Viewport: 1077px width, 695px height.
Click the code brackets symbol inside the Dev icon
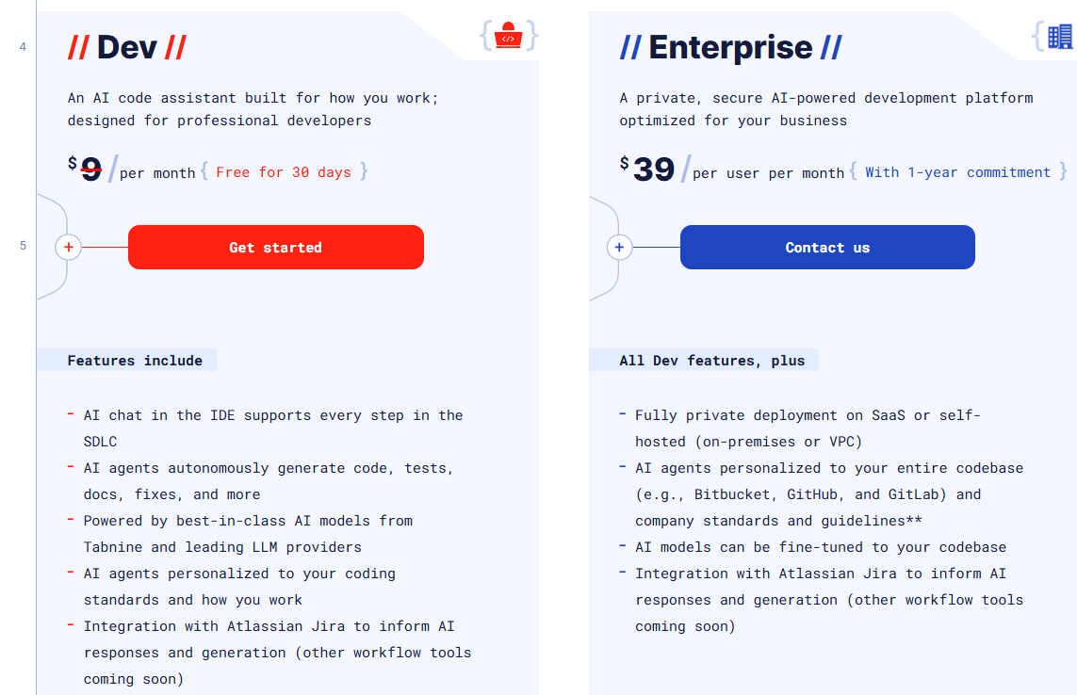[508, 38]
